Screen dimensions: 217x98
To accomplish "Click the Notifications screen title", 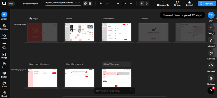I will pos(109,19).
